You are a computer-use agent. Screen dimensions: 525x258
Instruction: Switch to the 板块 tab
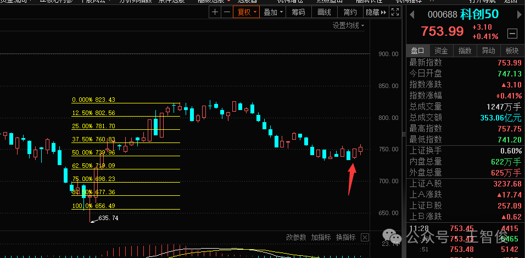tap(512, 51)
